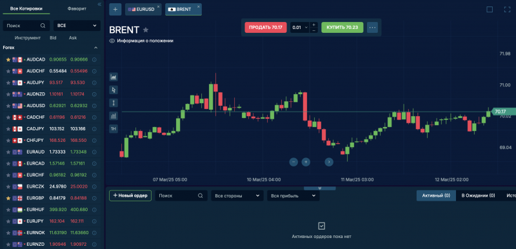This screenshot has width=516, height=249.
Task: Zoom in chart with plus circle
Action: click(306, 162)
